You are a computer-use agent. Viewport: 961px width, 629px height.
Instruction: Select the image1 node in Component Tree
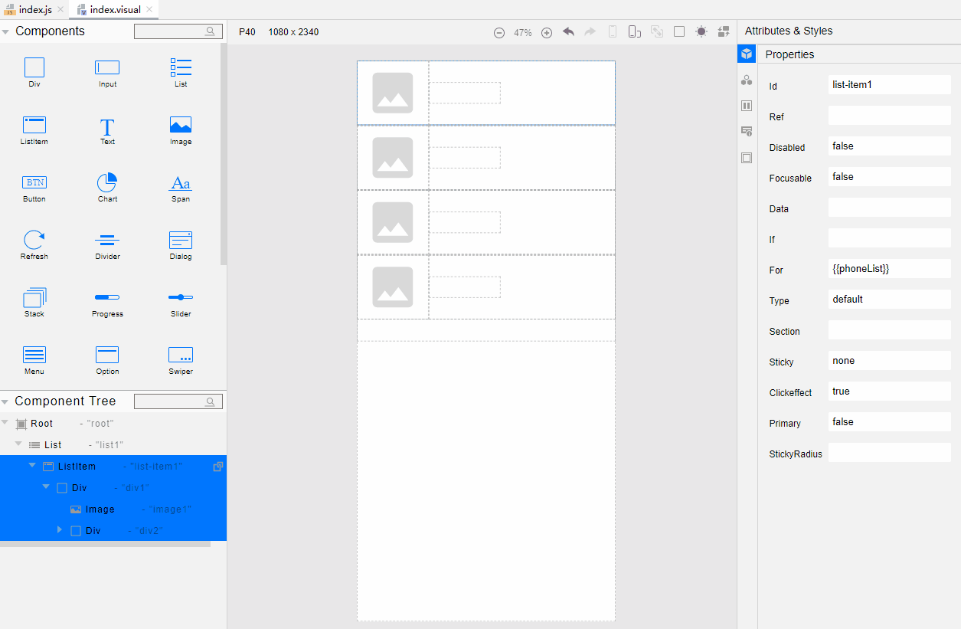coord(100,509)
